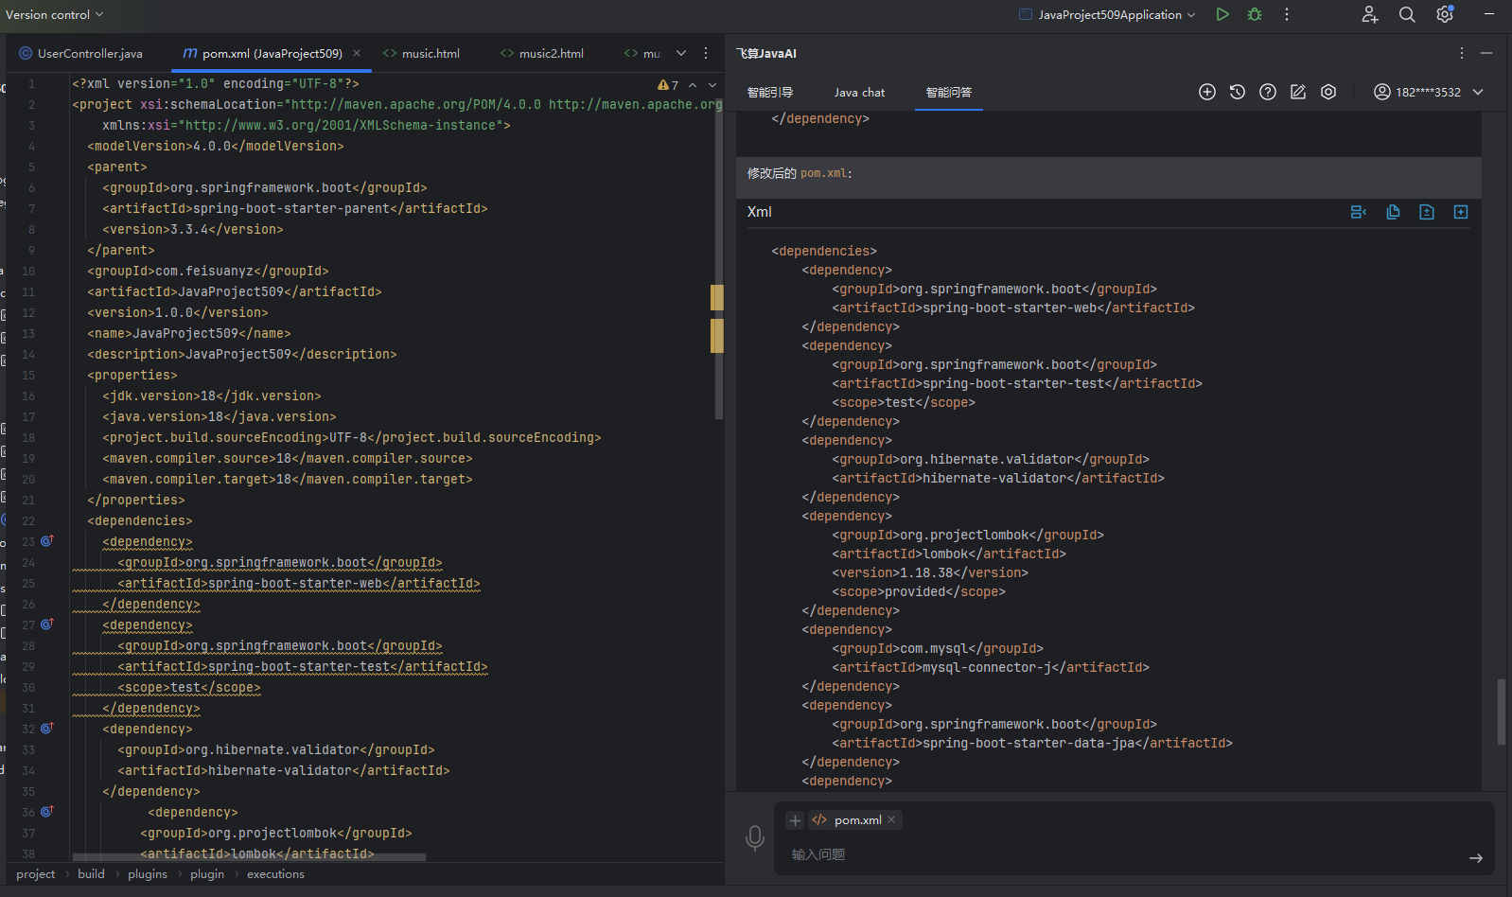This screenshot has width=1512, height=897.
Task: Click dependency gutter icon on line 27
Action: [x=46, y=624]
